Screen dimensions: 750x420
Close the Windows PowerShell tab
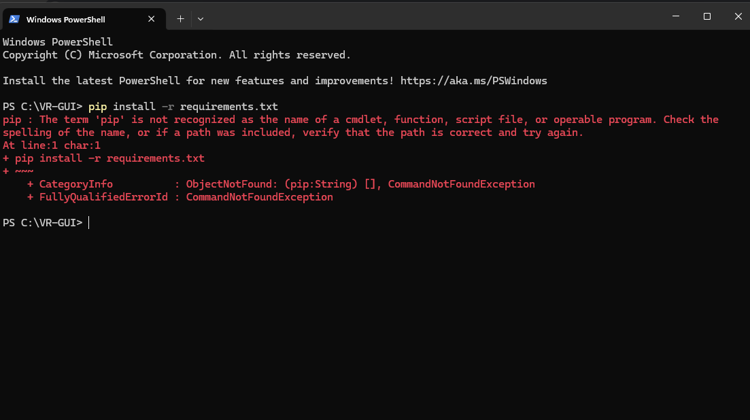click(x=154, y=19)
